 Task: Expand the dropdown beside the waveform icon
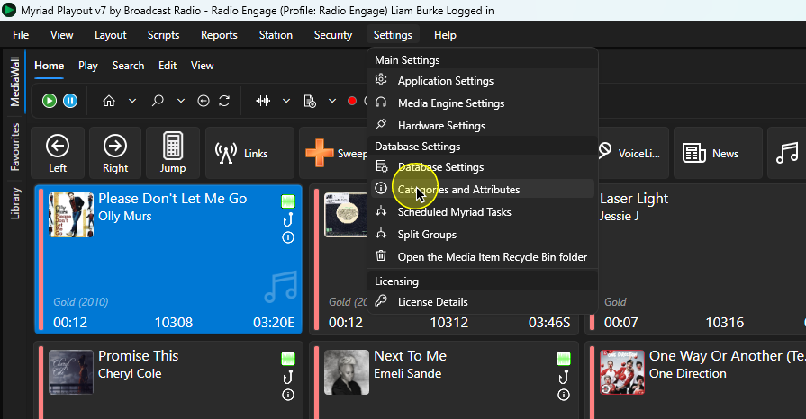[286, 101]
